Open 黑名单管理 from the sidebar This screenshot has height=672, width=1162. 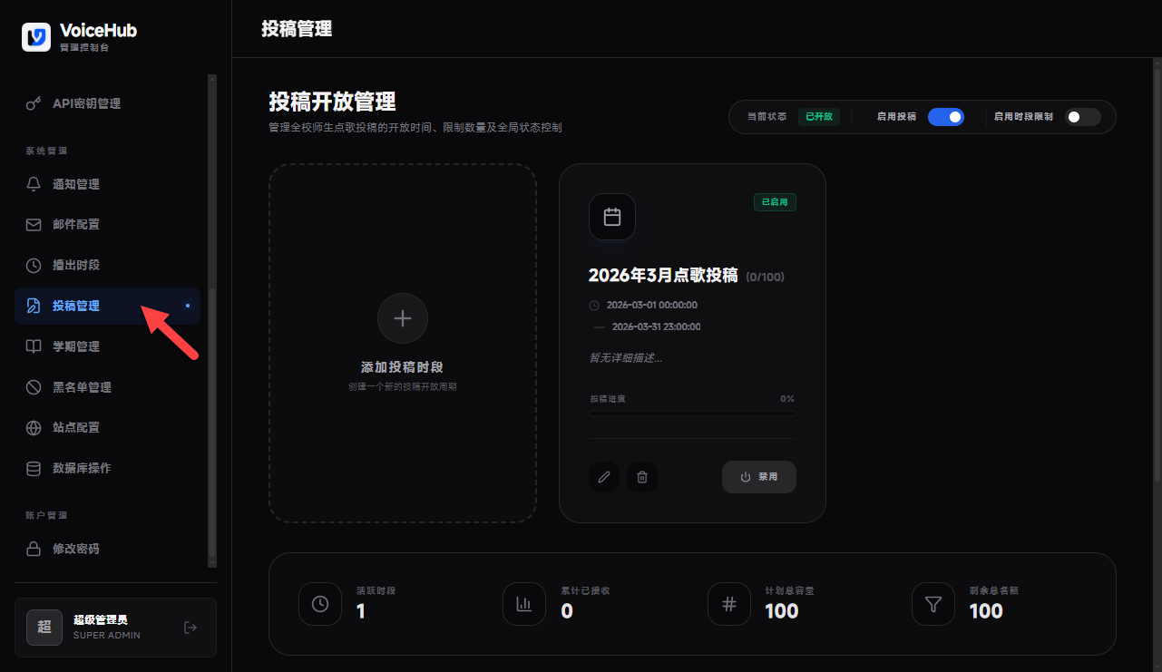click(x=107, y=387)
